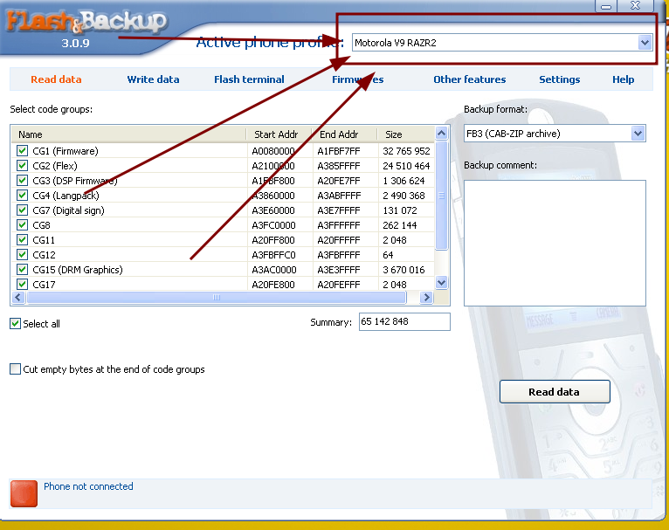Click the horizontal scroll right arrow
669x530 pixels.
point(426,298)
